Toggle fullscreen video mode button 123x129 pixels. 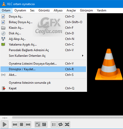[38, 124]
